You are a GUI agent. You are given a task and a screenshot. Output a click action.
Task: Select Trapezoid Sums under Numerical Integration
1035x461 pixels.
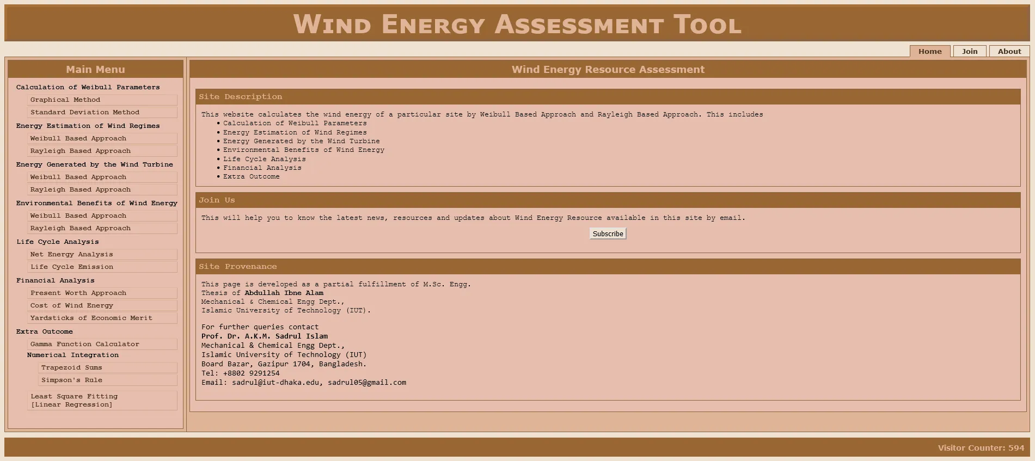tap(72, 367)
